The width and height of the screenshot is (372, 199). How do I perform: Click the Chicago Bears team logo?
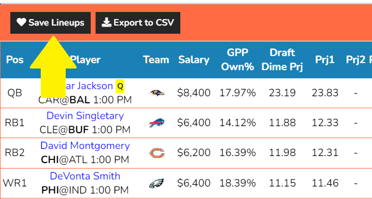(156, 153)
